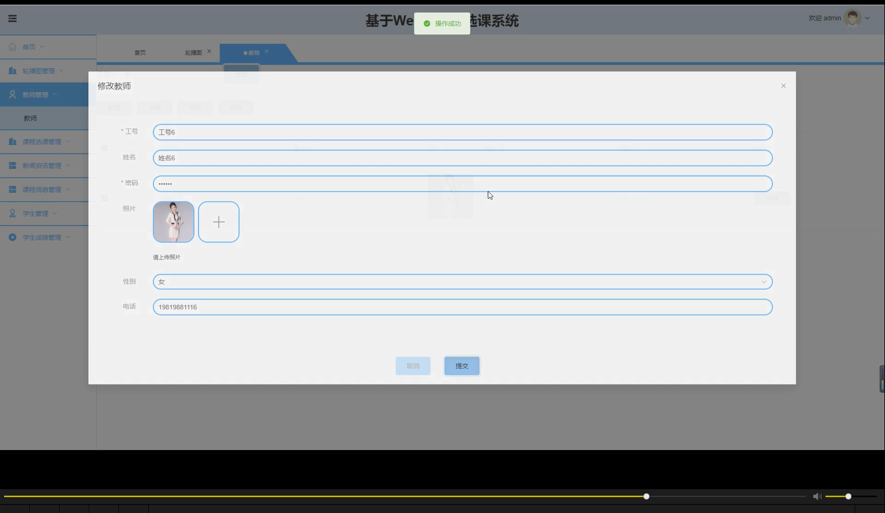This screenshot has height=513, width=885.
Task: Click the 新闻资讯管理 list icon
Action: 12,165
